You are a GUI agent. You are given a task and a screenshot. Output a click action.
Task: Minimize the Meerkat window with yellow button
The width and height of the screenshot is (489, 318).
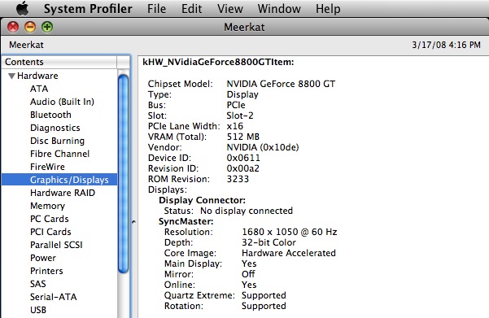click(x=30, y=27)
